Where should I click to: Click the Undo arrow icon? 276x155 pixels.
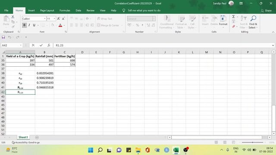click(9, 37)
